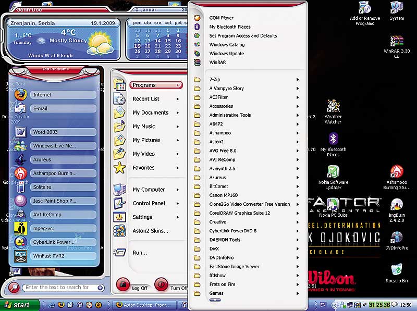Click the Turn Off button
The image size is (417, 311).
click(x=161, y=284)
